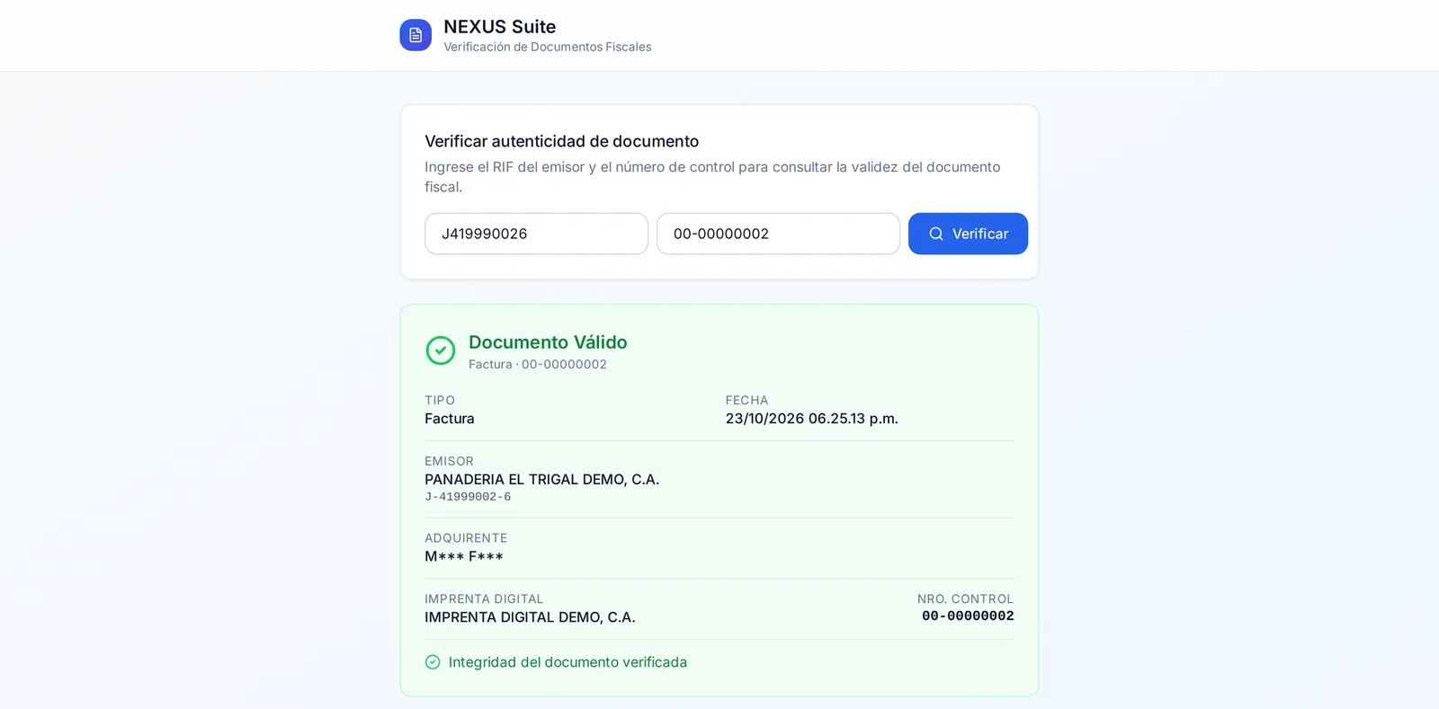Click the NEXUS Suite title text
Image resolution: width=1439 pixels, height=709 pixels.
coord(500,27)
